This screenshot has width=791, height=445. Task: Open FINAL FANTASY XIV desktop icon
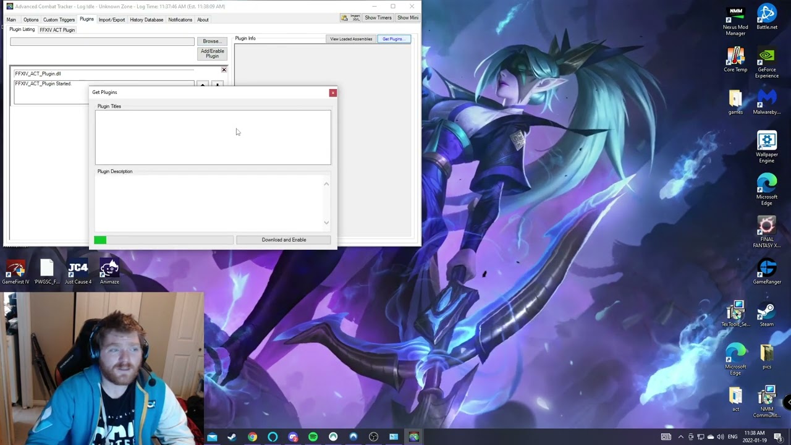767,232
